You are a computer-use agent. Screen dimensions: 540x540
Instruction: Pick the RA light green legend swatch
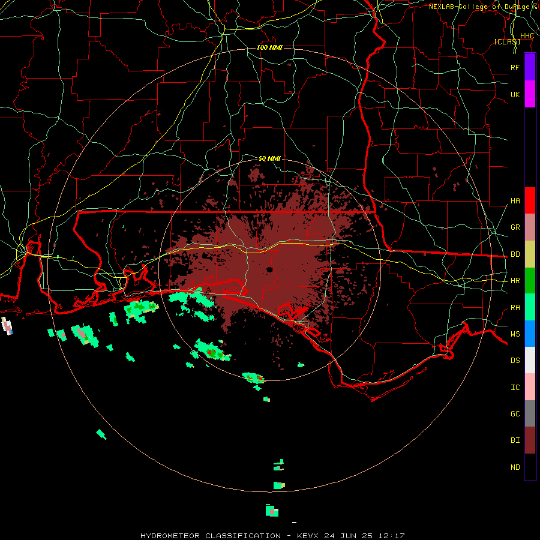pos(530,307)
